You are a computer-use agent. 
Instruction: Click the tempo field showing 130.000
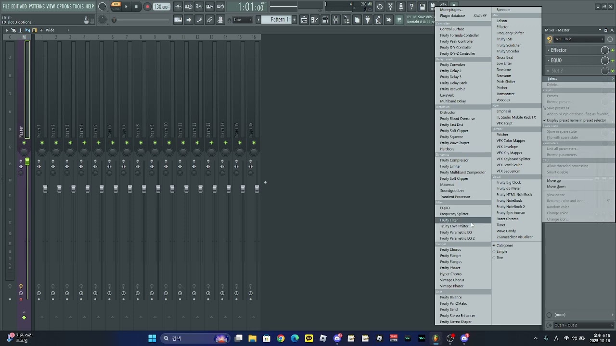pos(161,7)
